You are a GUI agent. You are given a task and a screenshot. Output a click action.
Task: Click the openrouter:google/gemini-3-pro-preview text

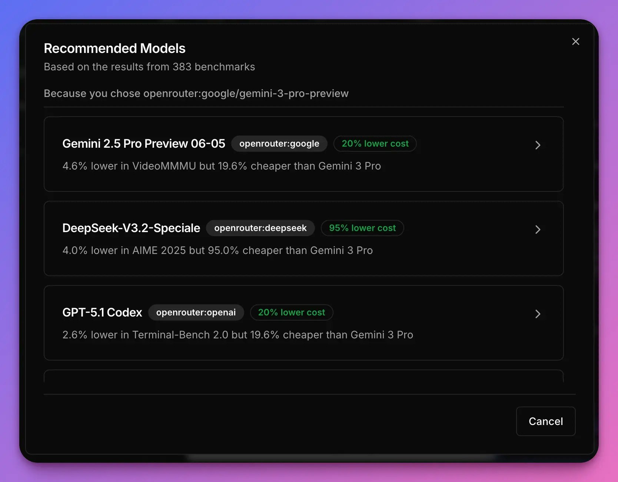[246, 94]
